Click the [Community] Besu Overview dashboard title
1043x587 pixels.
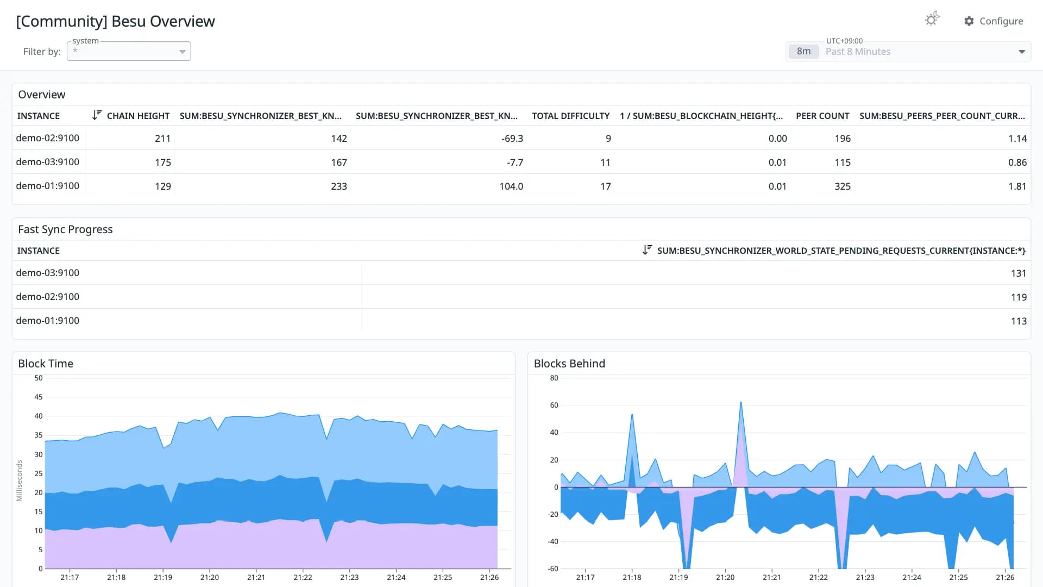(x=115, y=21)
